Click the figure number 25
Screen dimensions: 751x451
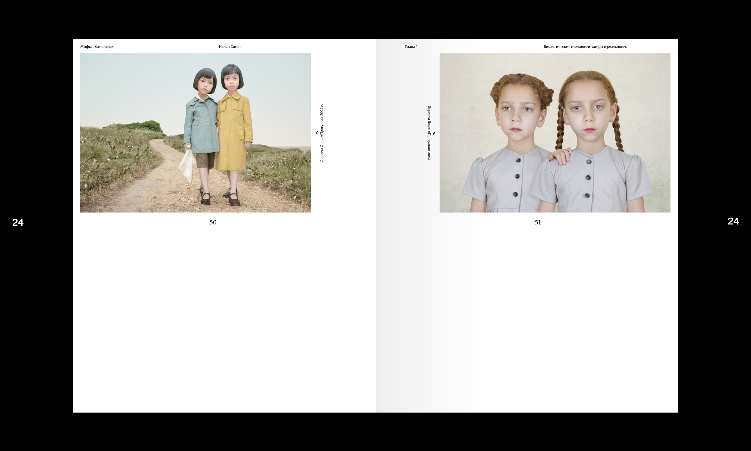[317, 133]
